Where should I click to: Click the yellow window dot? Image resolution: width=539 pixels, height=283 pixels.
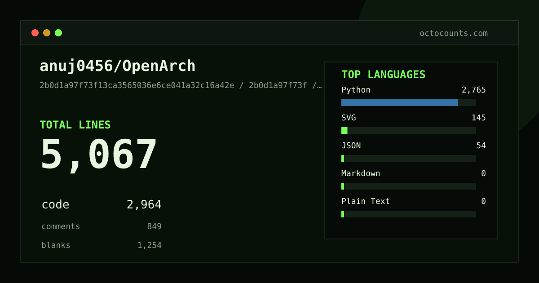(47, 33)
